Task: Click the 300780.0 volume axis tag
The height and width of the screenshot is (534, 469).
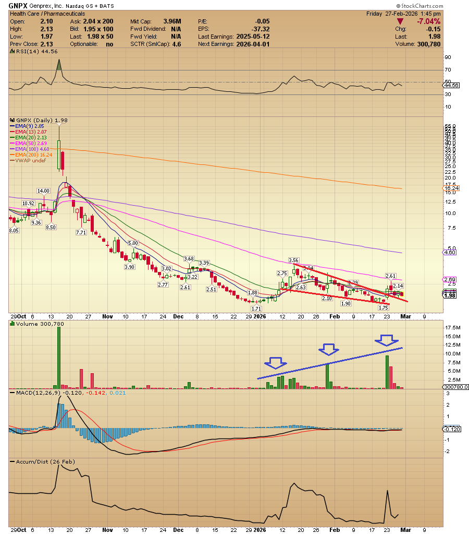Action: pos(456,387)
